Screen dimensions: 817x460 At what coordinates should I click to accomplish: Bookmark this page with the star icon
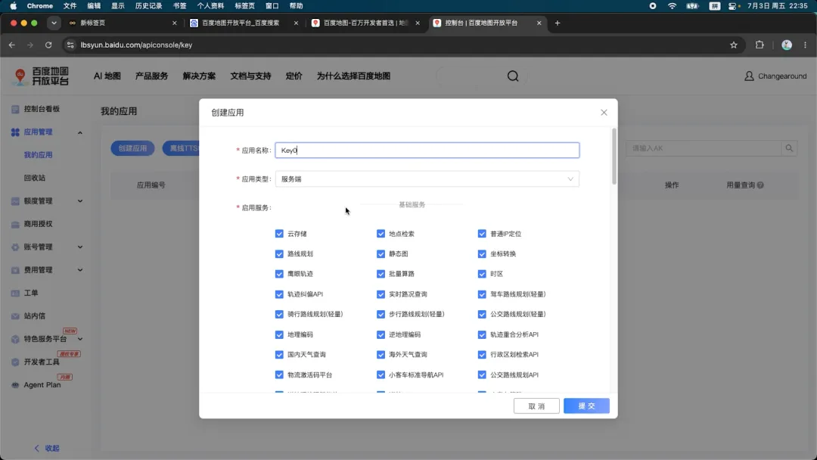point(734,45)
